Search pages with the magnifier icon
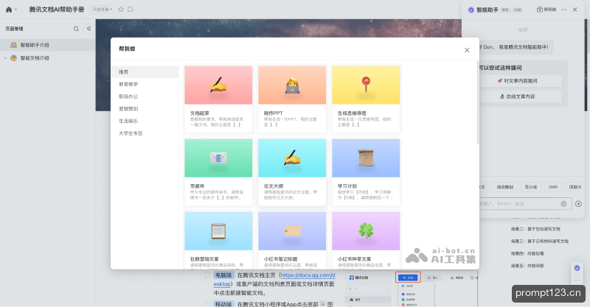The image size is (590, 307). [76, 29]
